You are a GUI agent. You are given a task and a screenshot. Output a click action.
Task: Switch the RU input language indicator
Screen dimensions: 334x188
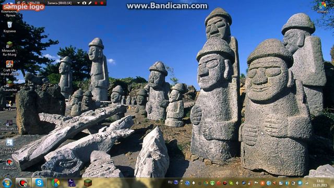170,182
